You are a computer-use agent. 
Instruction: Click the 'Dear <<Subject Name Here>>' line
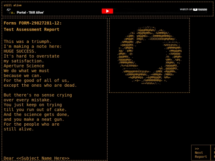37,158
